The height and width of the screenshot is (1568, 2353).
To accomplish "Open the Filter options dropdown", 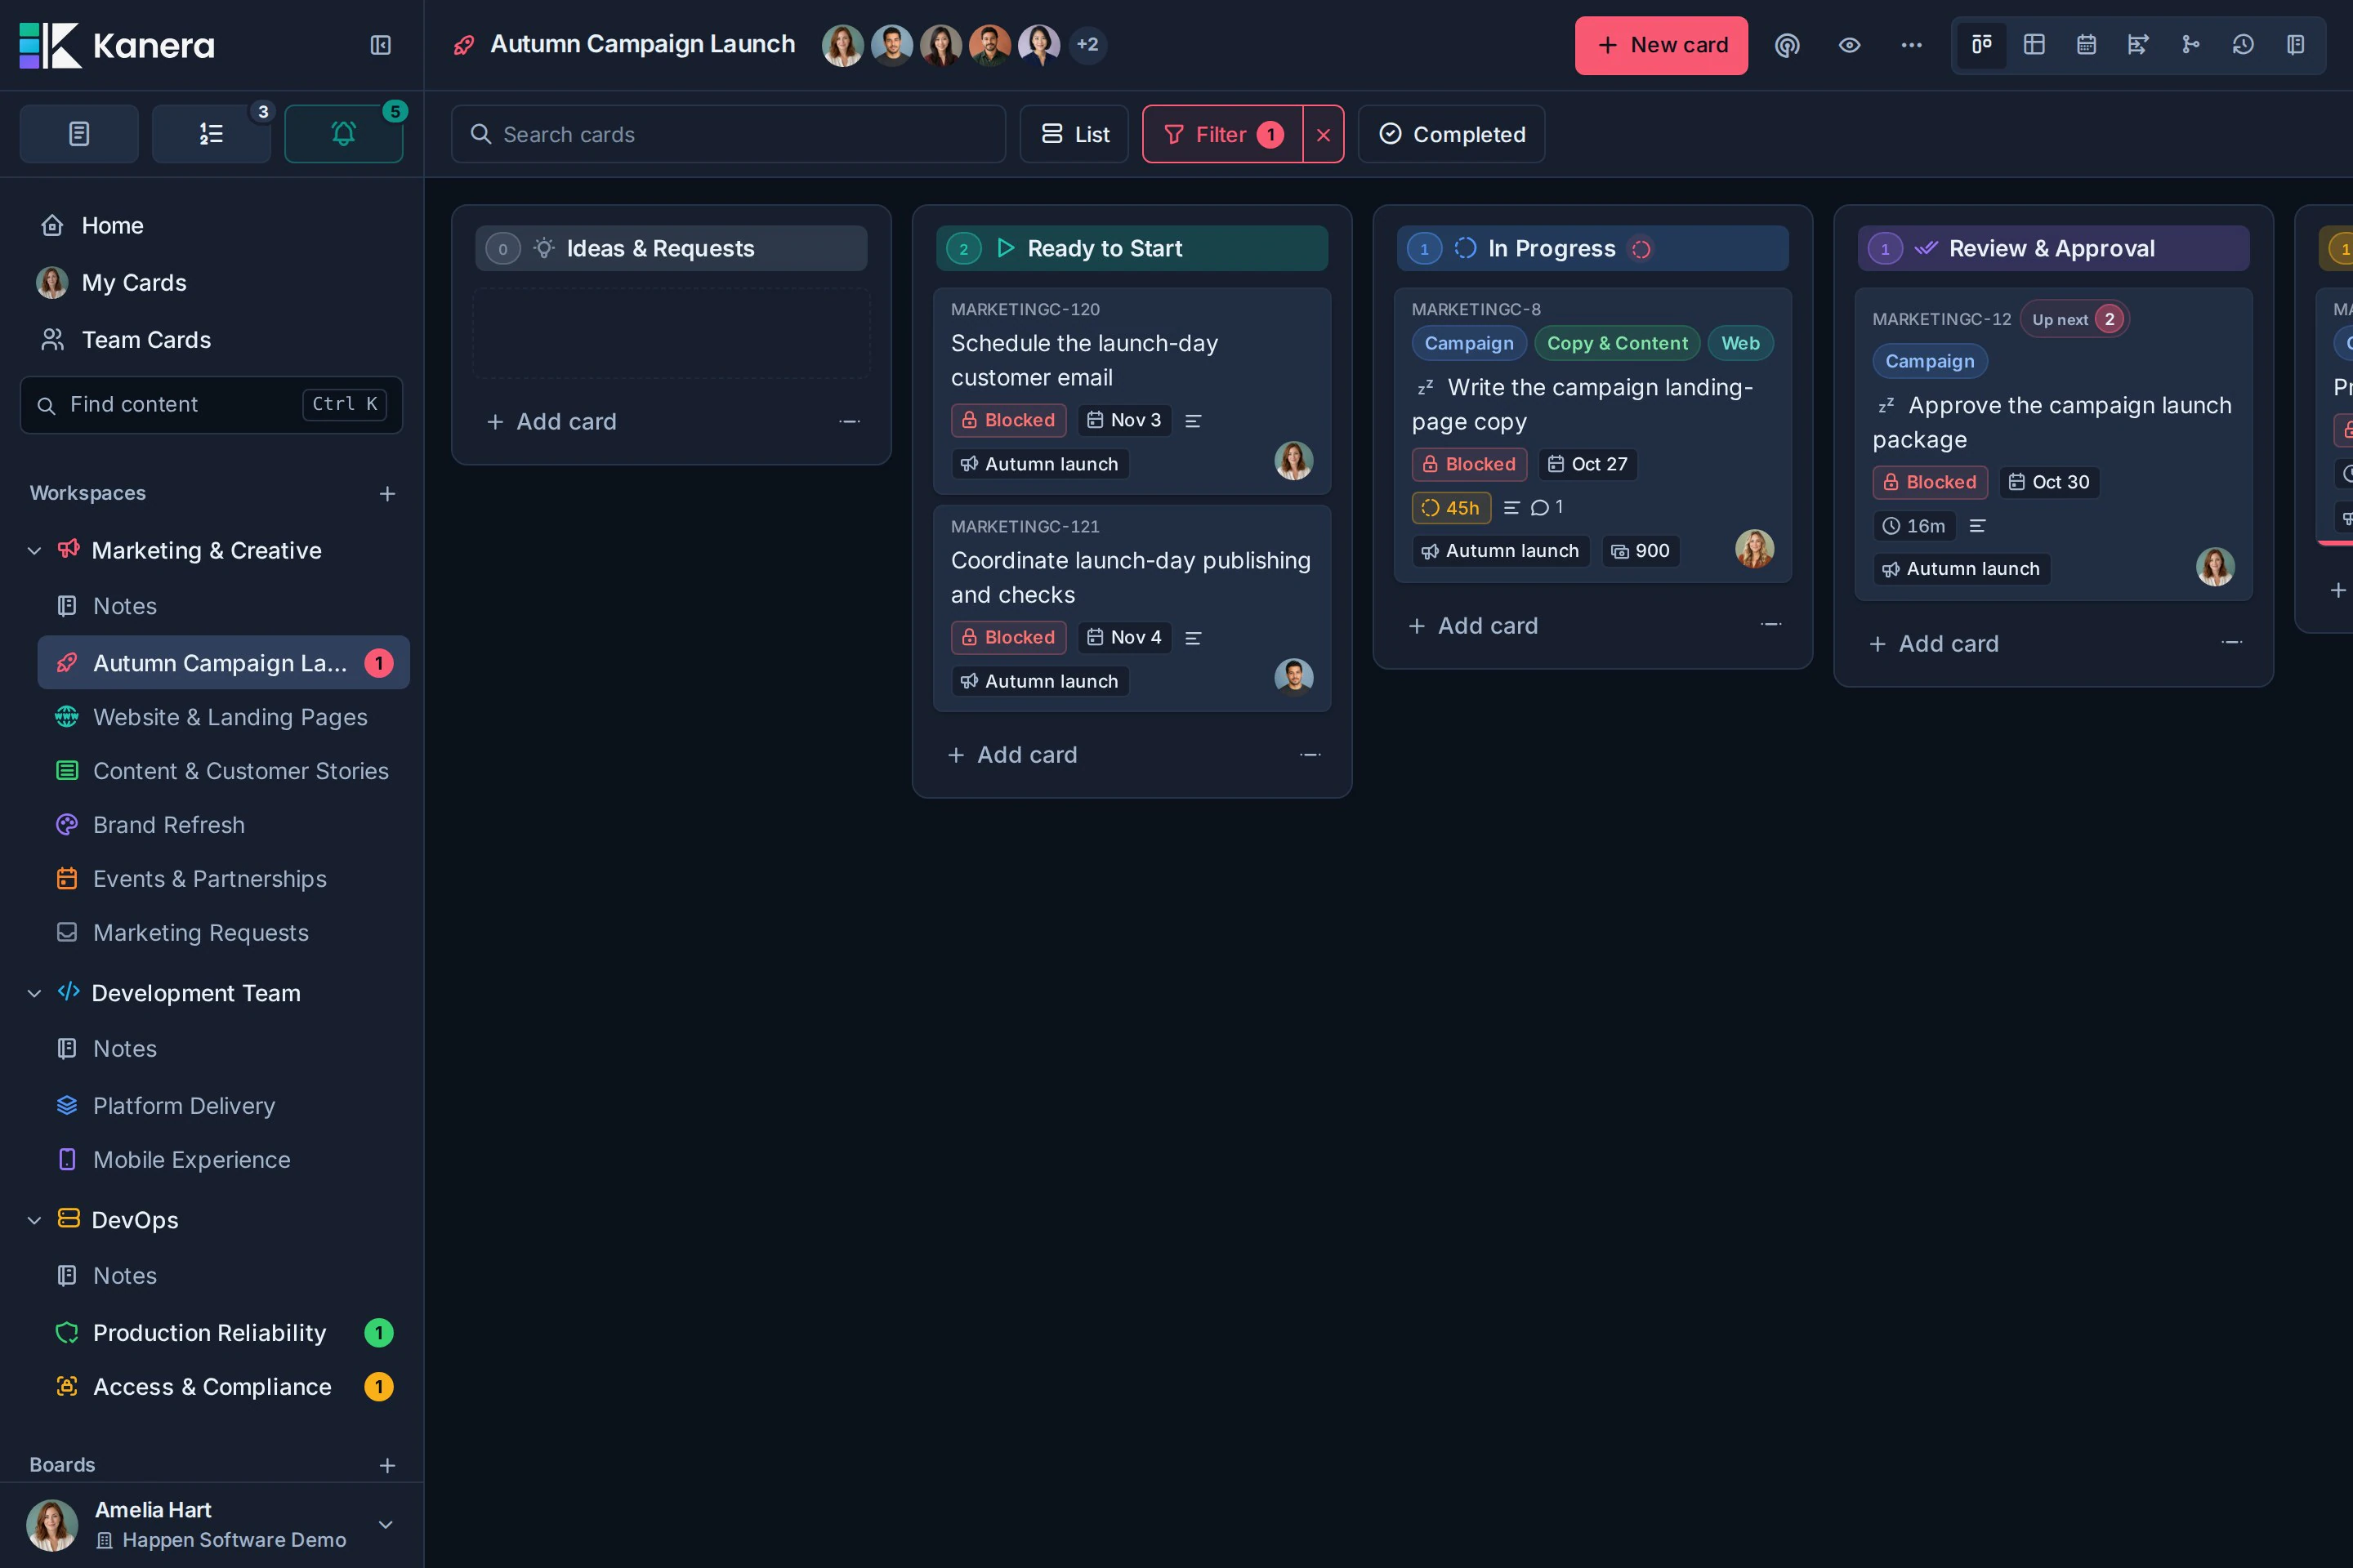I will (x=1222, y=134).
